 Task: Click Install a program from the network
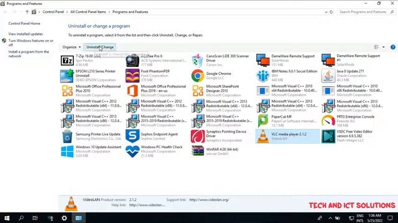pos(29,54)
